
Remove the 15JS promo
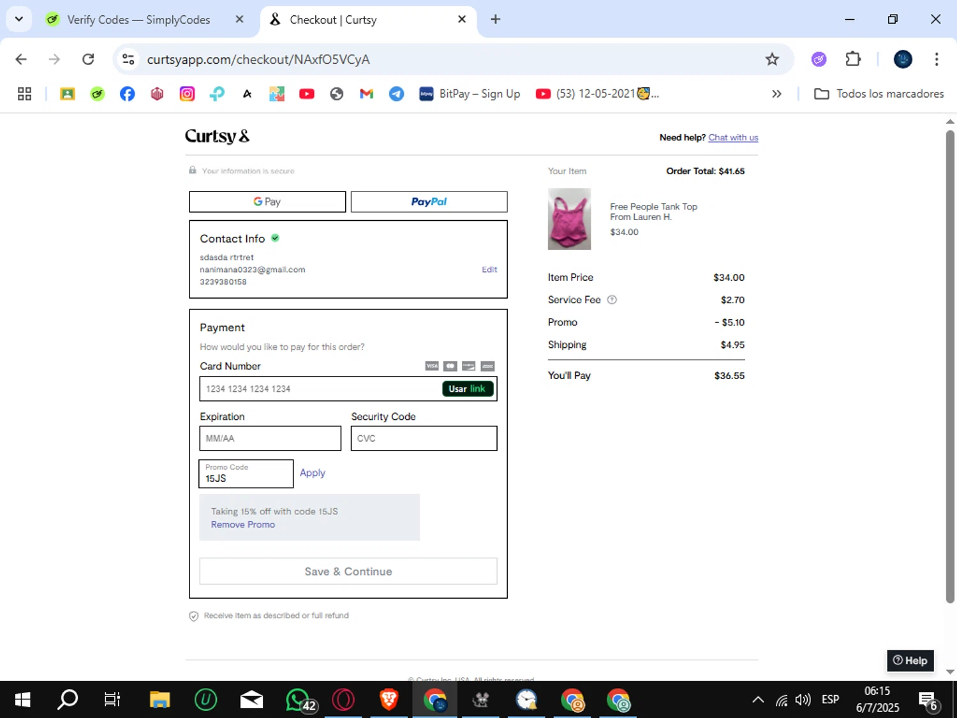pyautogui.click(x=243, y=525)
